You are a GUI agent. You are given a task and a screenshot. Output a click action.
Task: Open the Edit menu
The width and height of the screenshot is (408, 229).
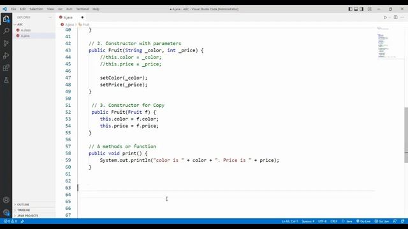coord(23,9)
